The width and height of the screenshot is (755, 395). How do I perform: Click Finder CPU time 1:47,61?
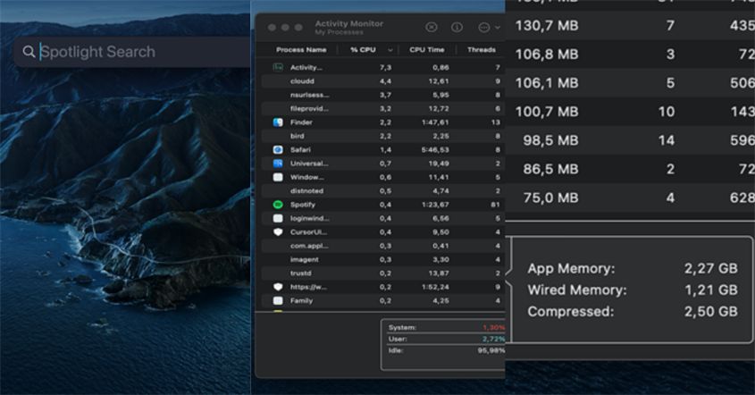coord(435,122)
